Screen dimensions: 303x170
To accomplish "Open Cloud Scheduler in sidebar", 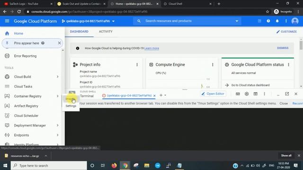I will pyautogui.click(x=26, y=116).
